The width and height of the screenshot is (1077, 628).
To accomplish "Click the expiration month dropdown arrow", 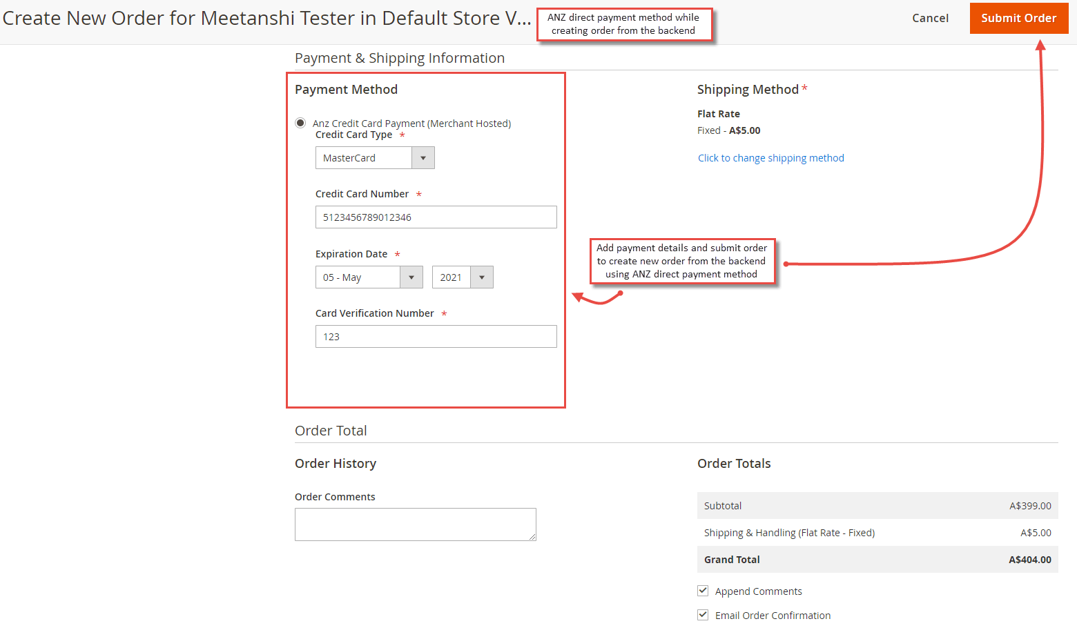I will 411,277.
